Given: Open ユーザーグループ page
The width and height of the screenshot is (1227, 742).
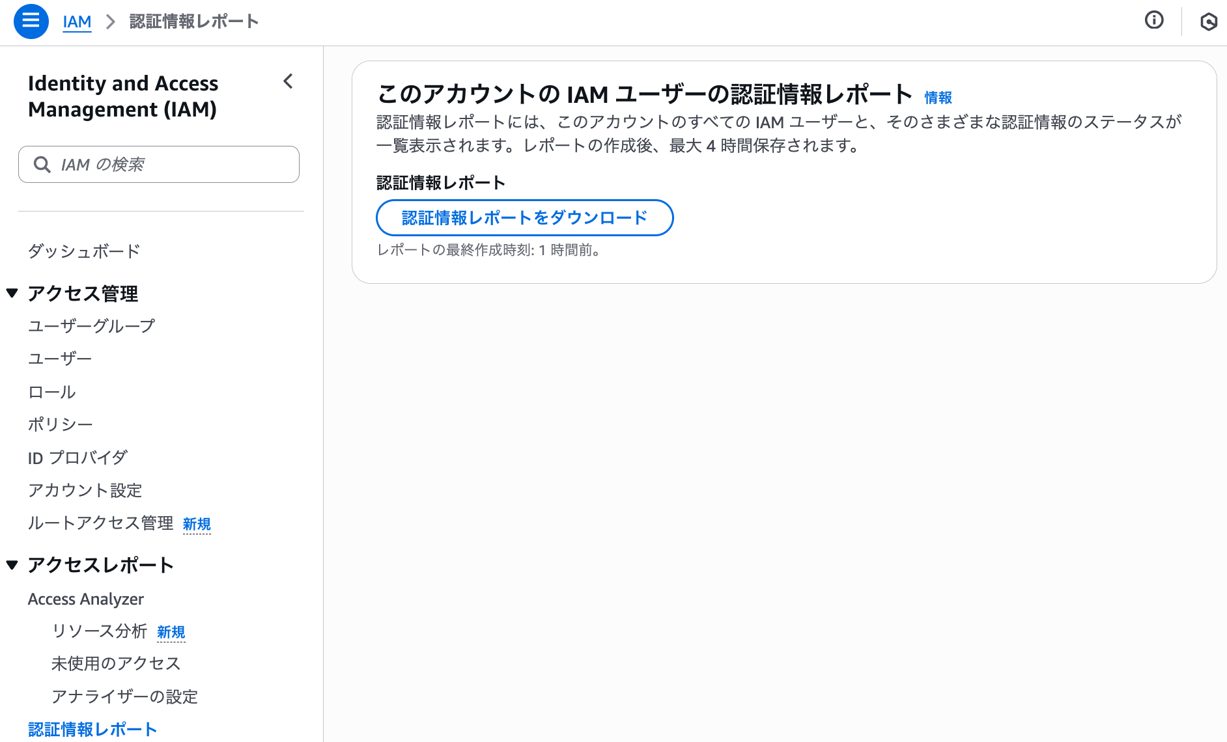Looking at the screenshot, I should pyautogui.click(x=92, y=325).
